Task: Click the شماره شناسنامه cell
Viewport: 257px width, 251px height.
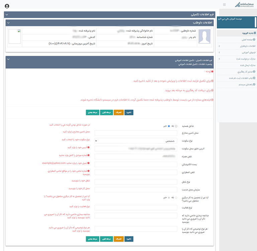Action: point(125,37)
